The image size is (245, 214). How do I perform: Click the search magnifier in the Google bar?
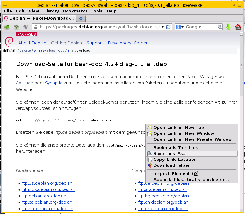click(219, 27)
